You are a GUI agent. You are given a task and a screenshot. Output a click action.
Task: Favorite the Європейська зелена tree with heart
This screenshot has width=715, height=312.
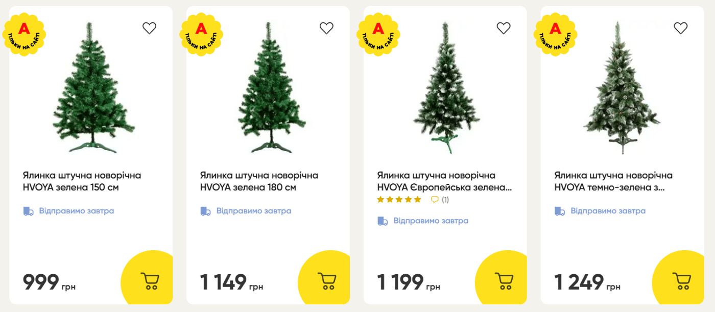[x=504, y=28]
